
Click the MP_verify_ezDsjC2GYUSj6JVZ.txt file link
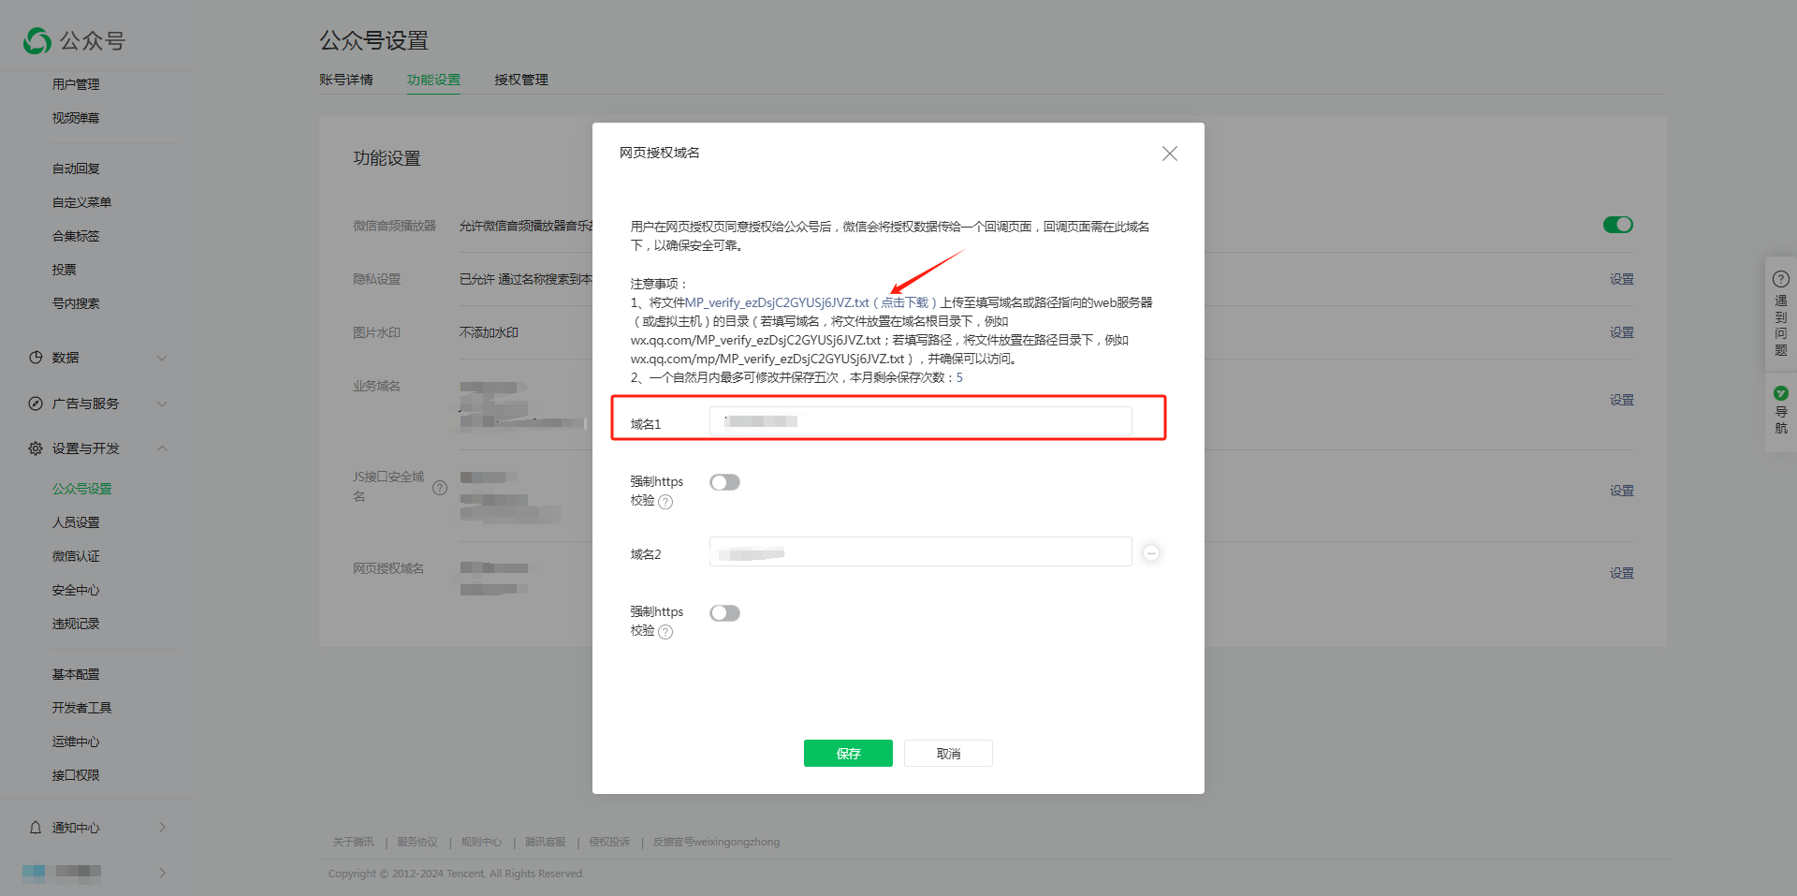777,302
